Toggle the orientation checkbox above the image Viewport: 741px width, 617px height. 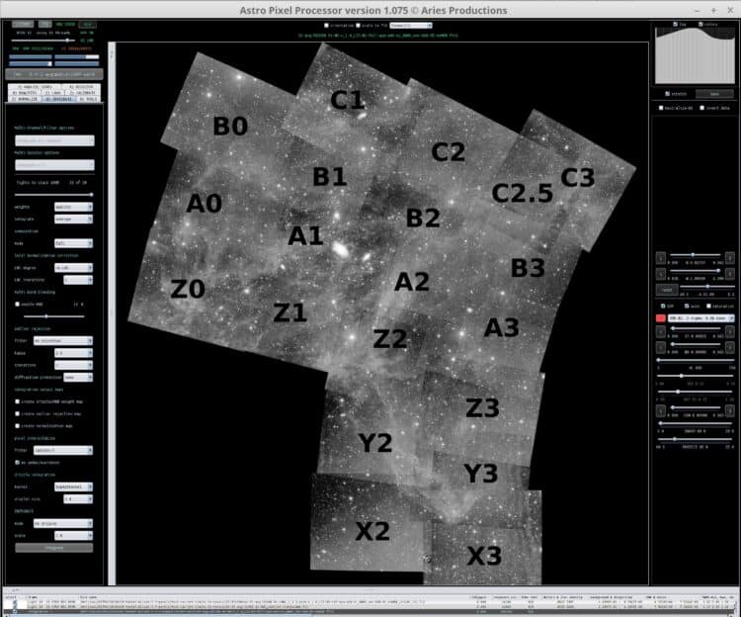tap(327, 25)
